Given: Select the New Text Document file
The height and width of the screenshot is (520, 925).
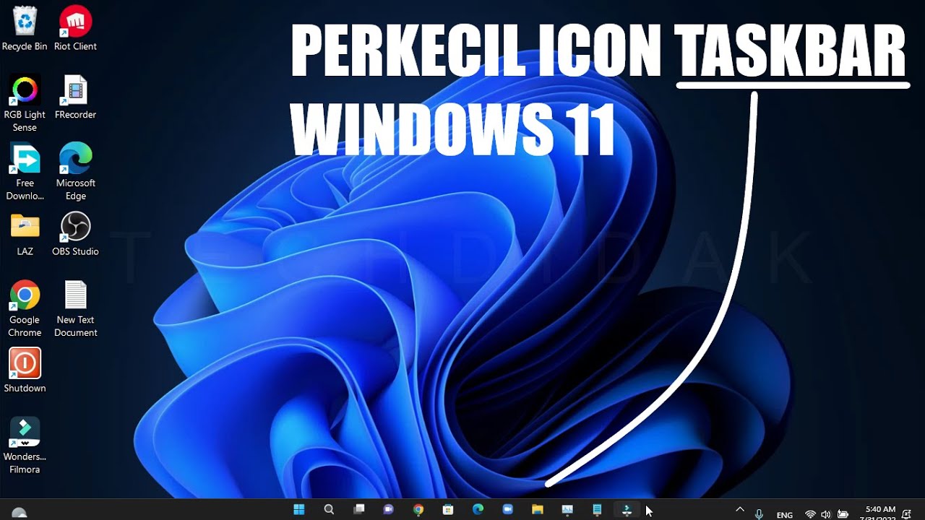Looking at the screenshot, I should click(75, 309).
